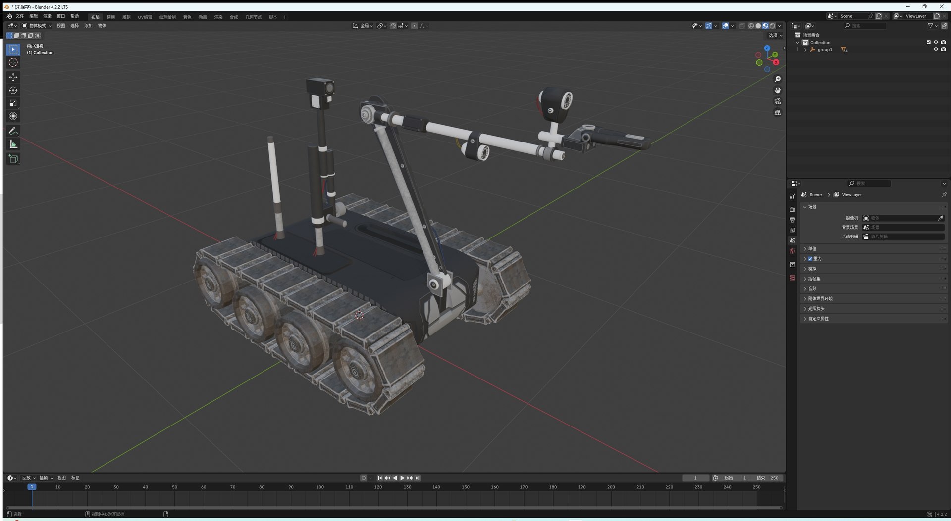Image resolution: width=951 pixels, height=521 pixels.
Task: Expand the 刚体世界环境 panel
Action: pyautogui.click(x=873, y=299)
